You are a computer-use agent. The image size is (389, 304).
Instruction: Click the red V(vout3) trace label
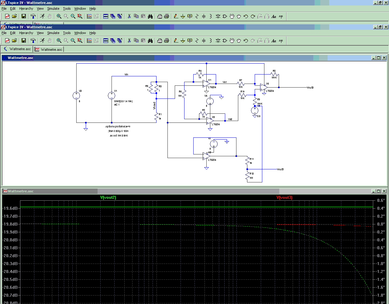(284, 198)
